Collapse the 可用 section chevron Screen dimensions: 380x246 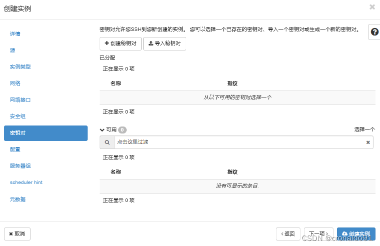[102, 130]
